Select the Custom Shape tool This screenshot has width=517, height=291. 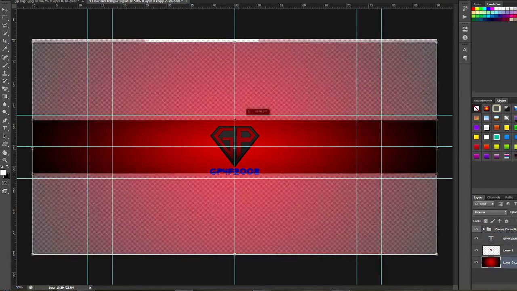[5, 144]
